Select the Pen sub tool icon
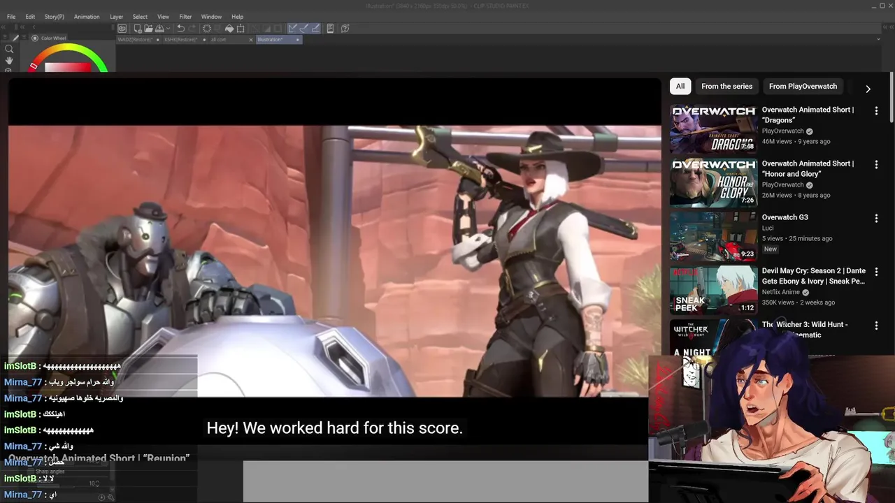Screen dimensions: 895x503 coord(17,38)
